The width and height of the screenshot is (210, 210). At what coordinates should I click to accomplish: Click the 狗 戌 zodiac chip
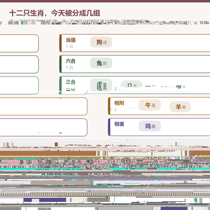point(101,42)
